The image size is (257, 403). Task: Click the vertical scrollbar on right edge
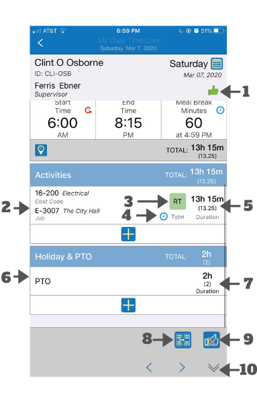tap(225, 256)
